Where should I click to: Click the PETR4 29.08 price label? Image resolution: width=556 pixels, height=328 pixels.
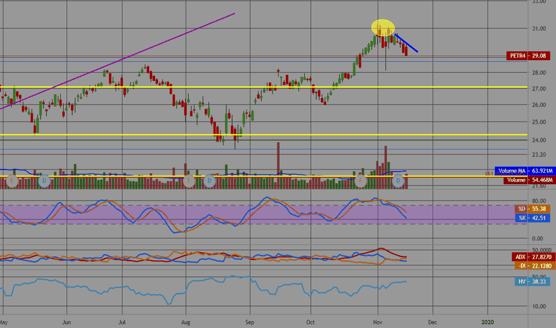(x=528, y=55)
